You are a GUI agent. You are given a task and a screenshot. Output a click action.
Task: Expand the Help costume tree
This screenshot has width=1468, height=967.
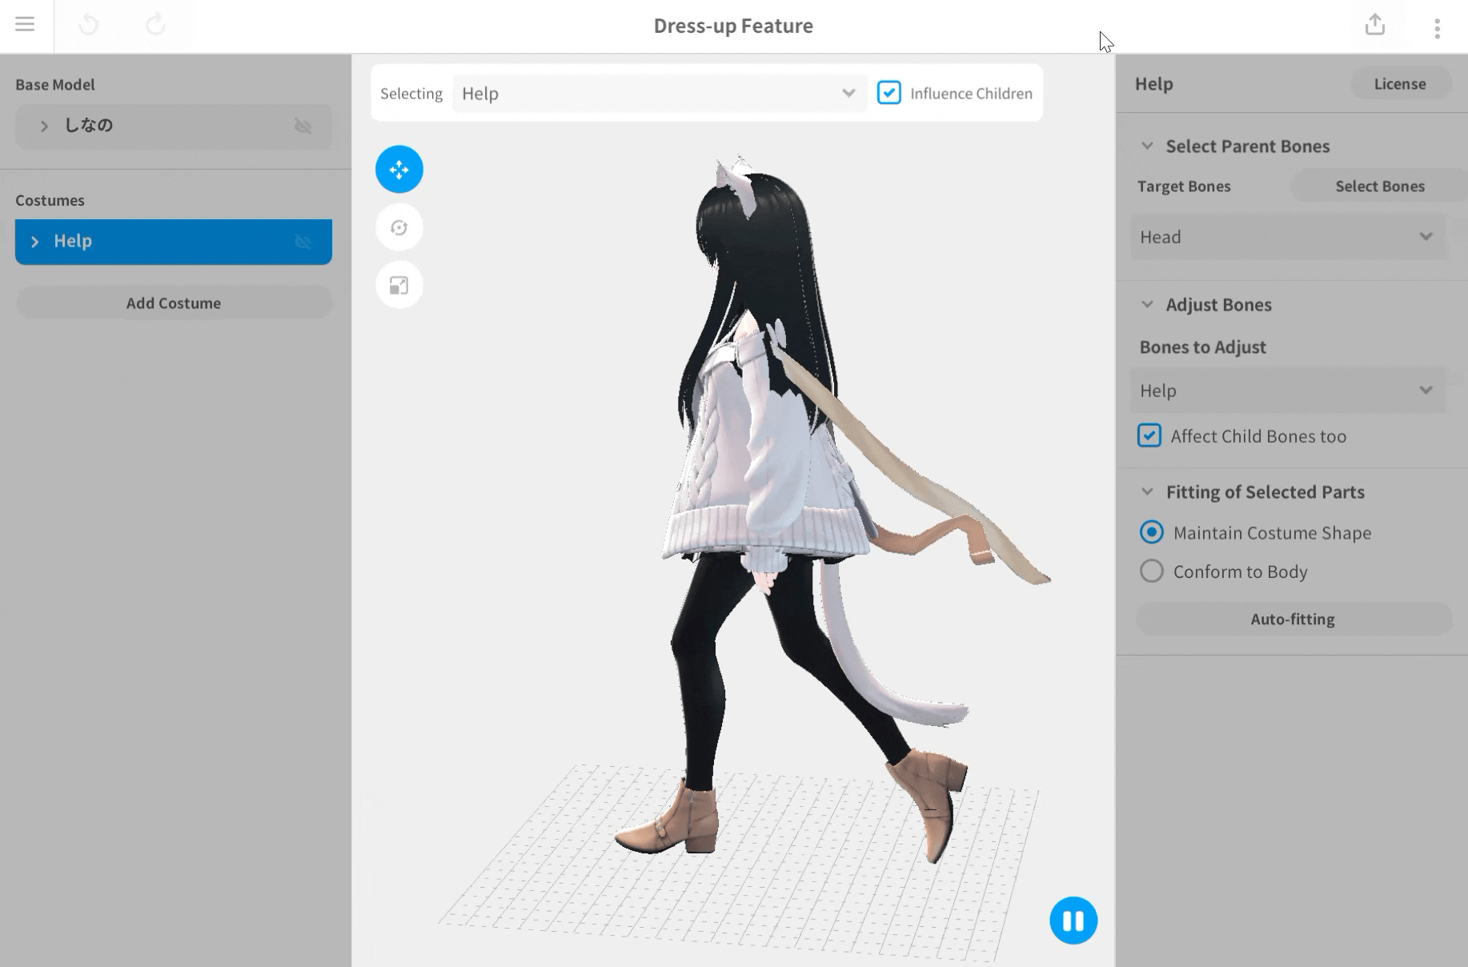(34, 242)
